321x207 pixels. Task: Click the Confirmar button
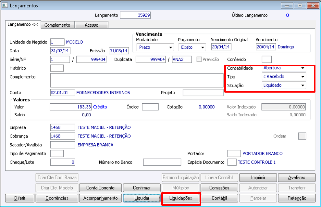click(x=142, y=188)
